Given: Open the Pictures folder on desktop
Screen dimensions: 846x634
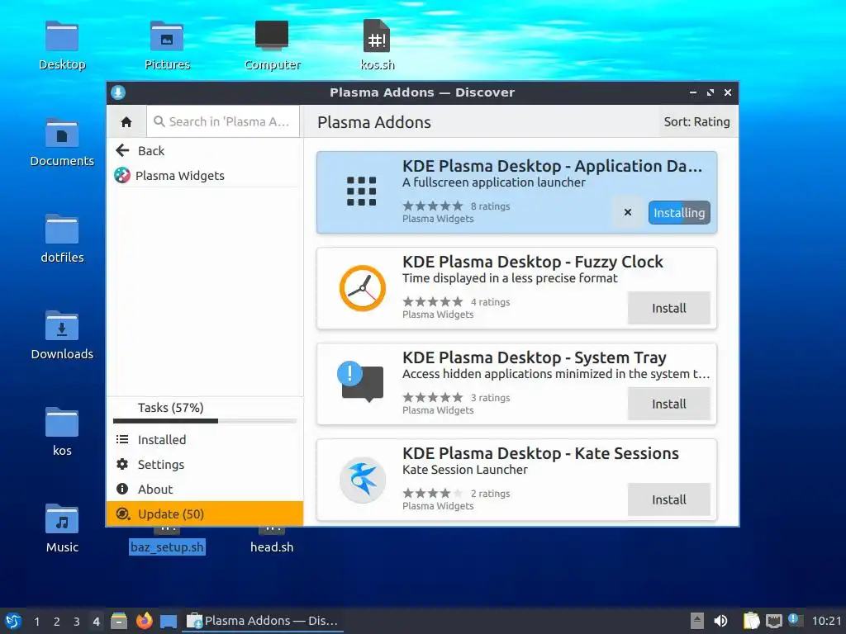Looking at the screenshot, I should [x=167, y=36].
